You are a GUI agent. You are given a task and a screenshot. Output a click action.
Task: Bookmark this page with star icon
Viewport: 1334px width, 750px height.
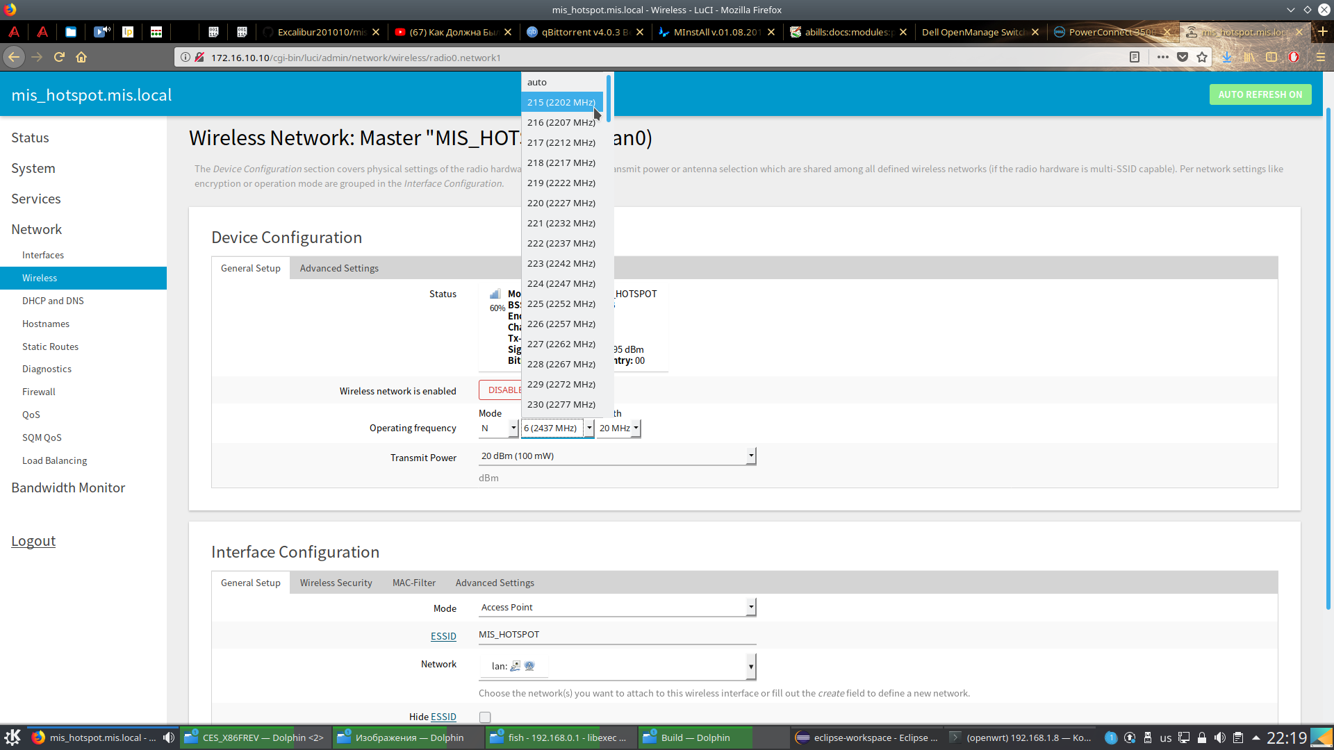tap(1202, 57)
